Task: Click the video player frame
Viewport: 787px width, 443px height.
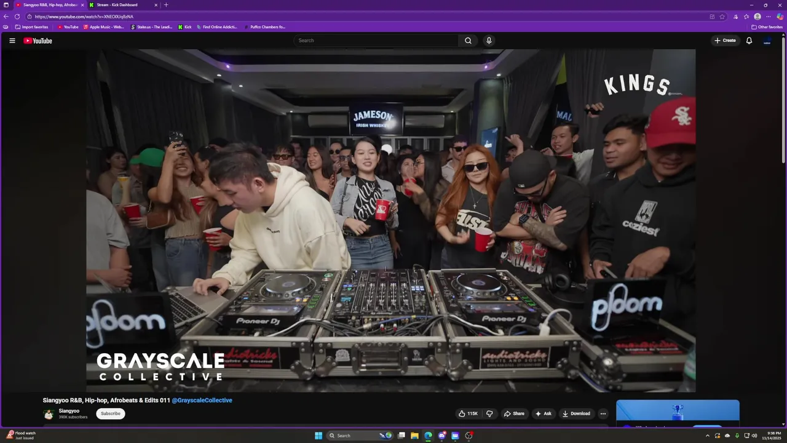Action: point(391,220)
